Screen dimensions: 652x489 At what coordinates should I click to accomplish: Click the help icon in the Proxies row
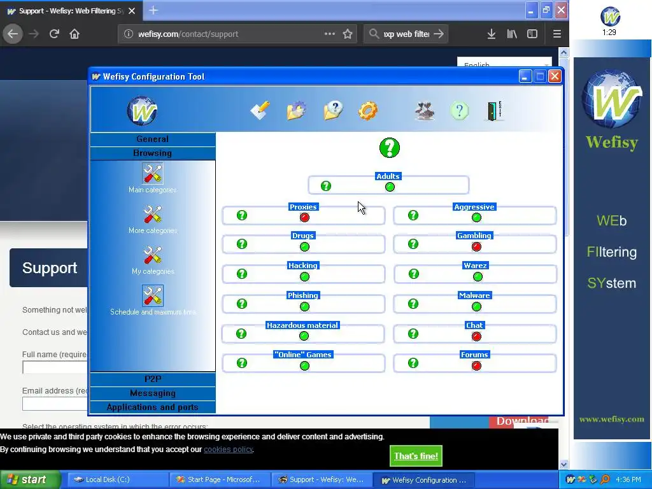(242, 215)
